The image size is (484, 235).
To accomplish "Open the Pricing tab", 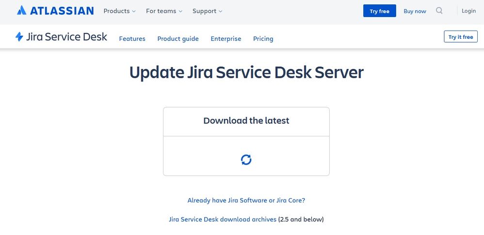I will click(x=263, y=39).
